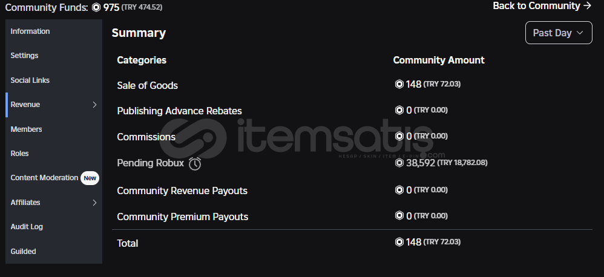
Task: Click the arrow icon after Back to Community
Action: coord(588,6)
